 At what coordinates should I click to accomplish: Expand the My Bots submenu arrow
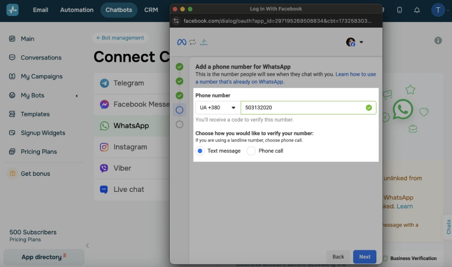click(76, 96)
